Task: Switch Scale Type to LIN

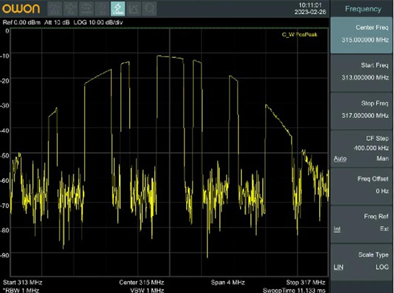Action: click(338, 267)
